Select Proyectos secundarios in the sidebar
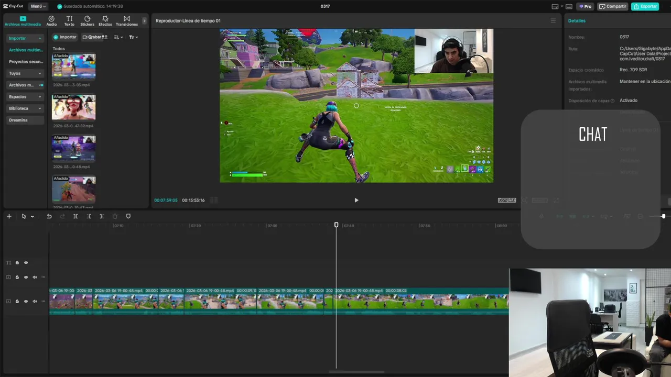671x377 pixels. click(26, 62)
